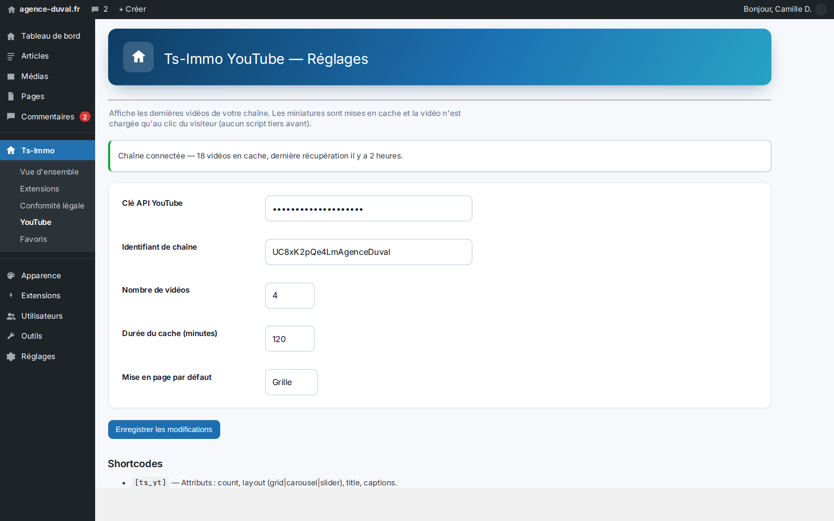Focus the Clé API YouTube field
This screenshot has height=521, width=834.
click(369, 208)
